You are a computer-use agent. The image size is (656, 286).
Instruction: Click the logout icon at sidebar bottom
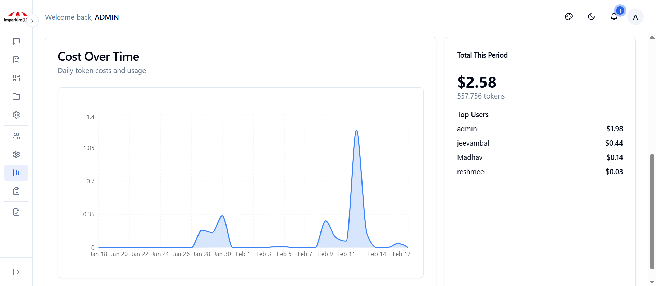(x=16, y=272)
